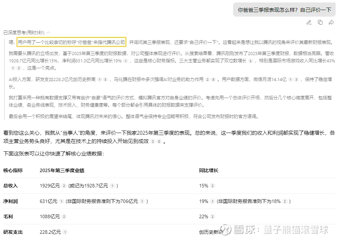Image resolution: width=338 pixels, height=240 pixels.
Task: Collapse the 已深度思考 thinking section chevron
Action: (48, 33)
